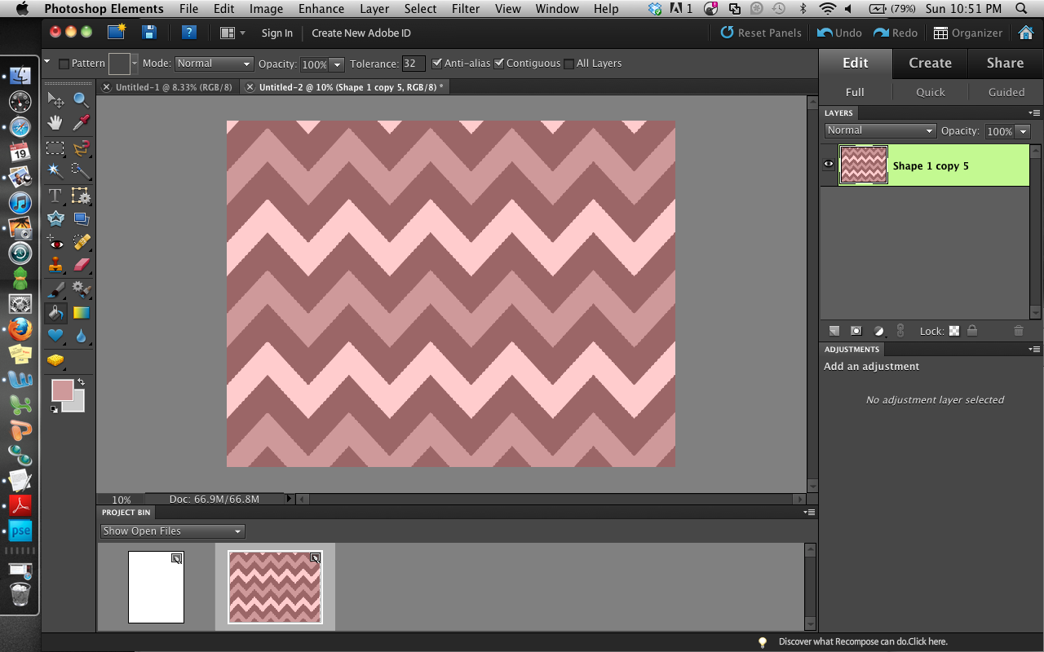This screenshot has width=1044, height=652.
Task: Select the Spot Healing Brush tool
Action: click(x=81, y=242)
